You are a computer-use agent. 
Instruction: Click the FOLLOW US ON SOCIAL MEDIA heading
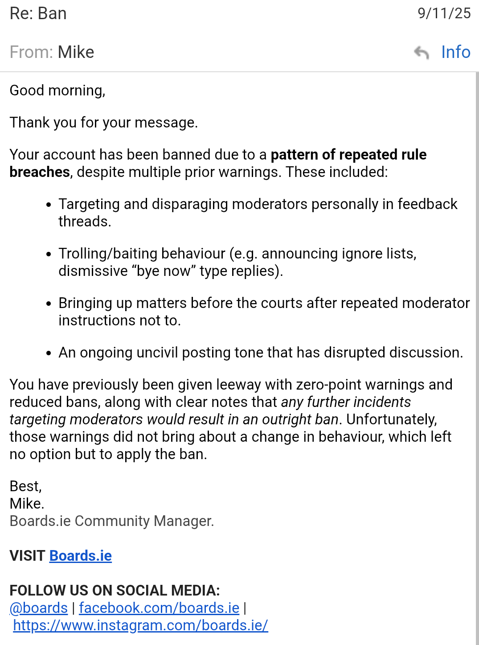coord(115,591)
